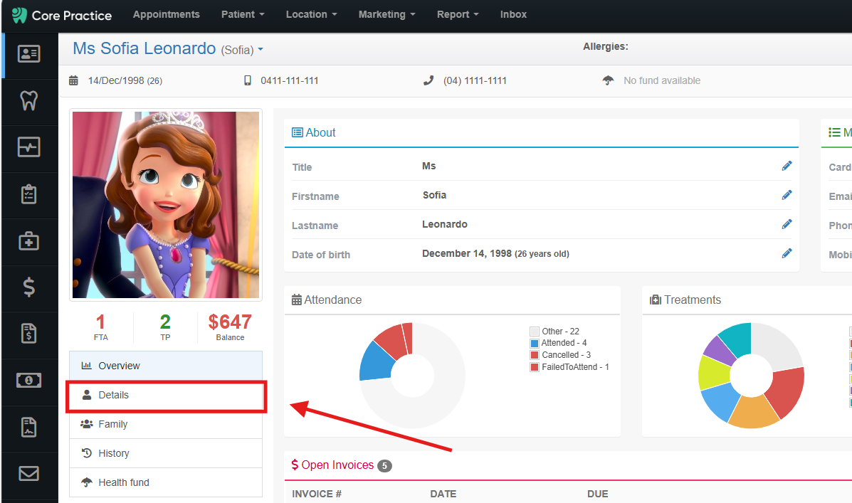Open the medical kit sidebar icon
This screenshot has width=852, height=503.
(x=28, y=240)
